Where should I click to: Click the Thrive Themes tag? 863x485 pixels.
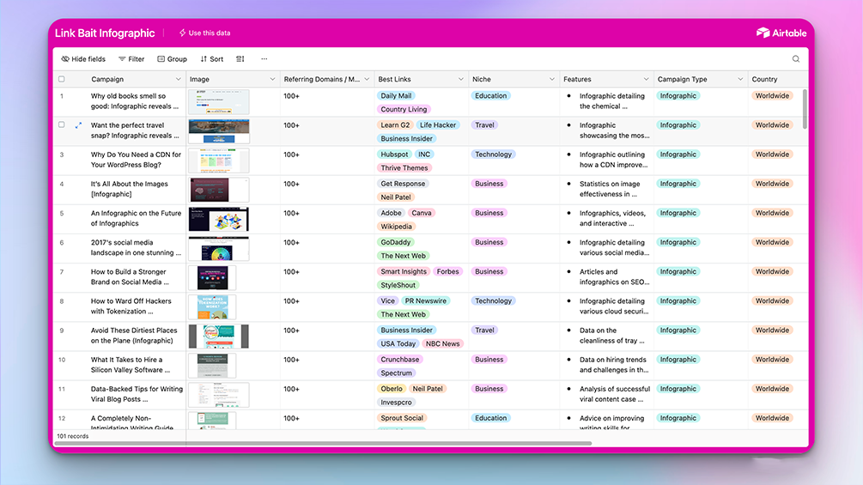pos(404,167)
